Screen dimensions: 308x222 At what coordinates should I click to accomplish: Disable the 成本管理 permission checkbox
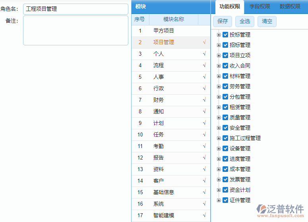coord(225,169)
